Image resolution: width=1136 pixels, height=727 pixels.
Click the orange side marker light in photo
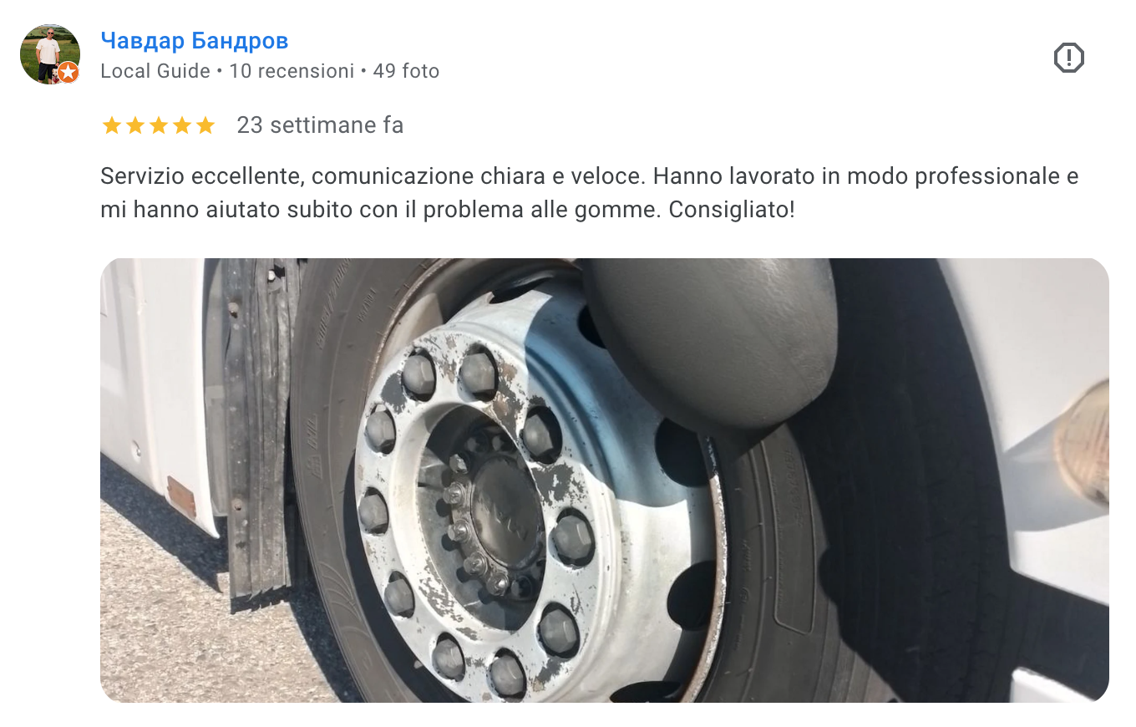pyautogui.click(x=1083, y=445)
